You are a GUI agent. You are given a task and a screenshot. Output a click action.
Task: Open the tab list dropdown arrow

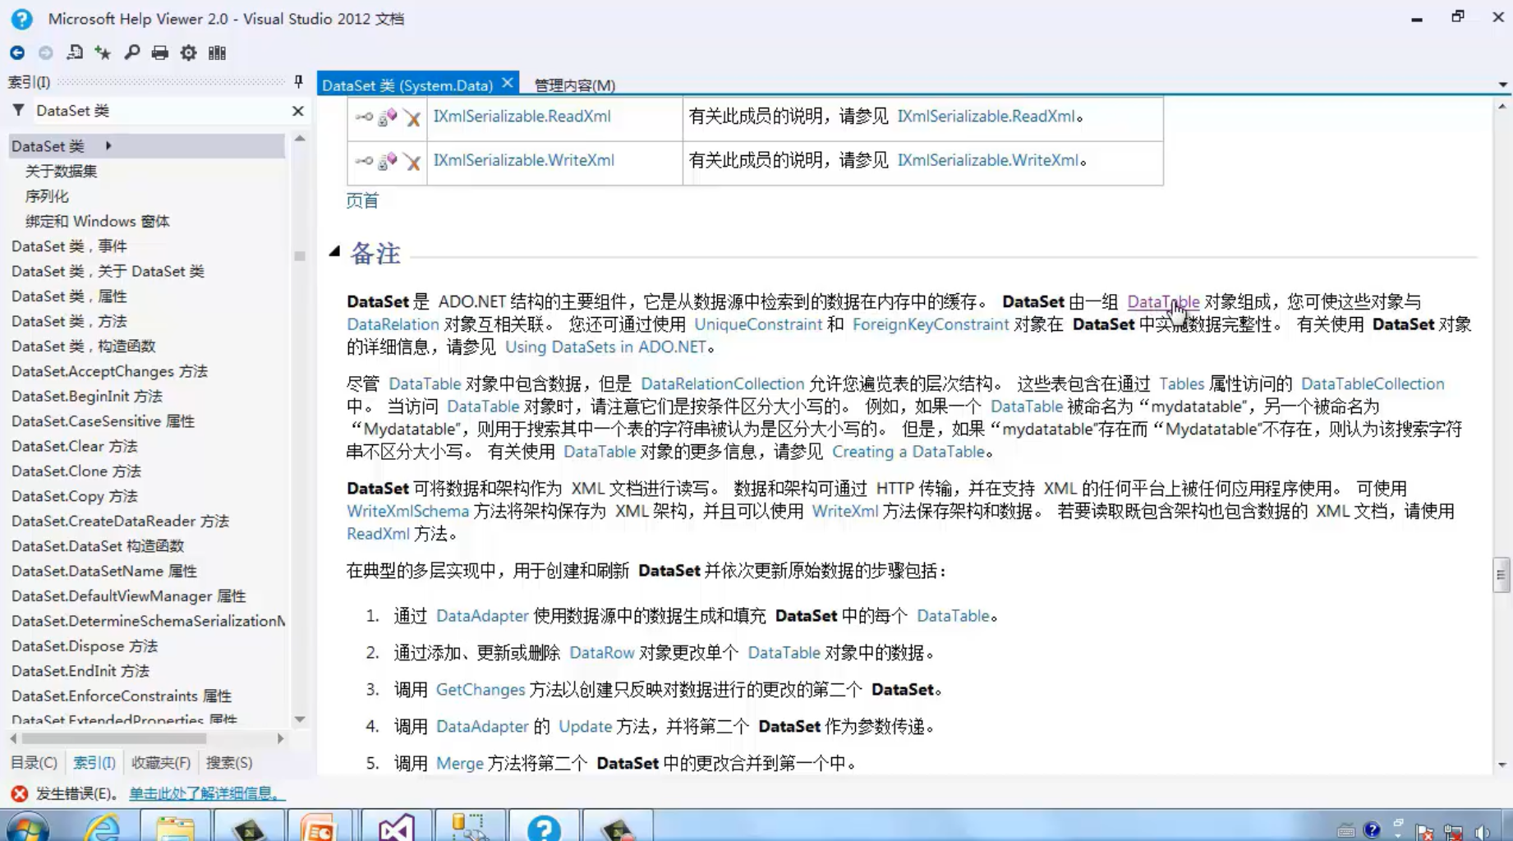[1502, 85]
